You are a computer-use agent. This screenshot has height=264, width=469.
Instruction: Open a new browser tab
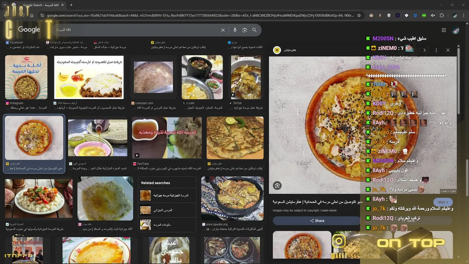pos(71,5)
